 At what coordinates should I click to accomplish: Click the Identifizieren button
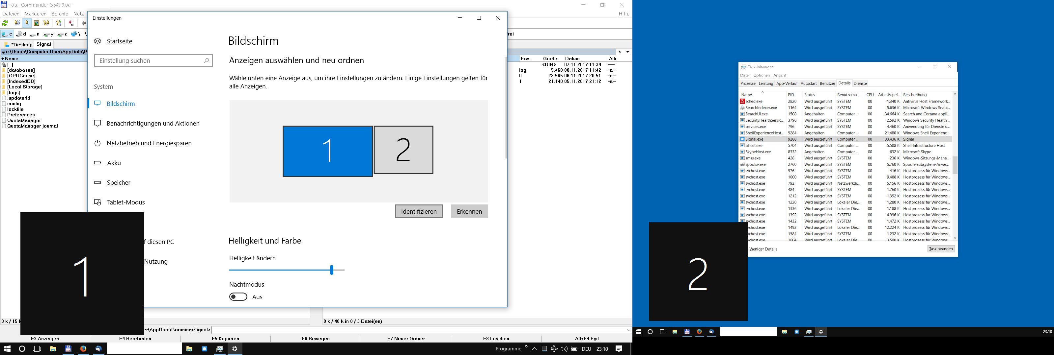coord(419,211)
